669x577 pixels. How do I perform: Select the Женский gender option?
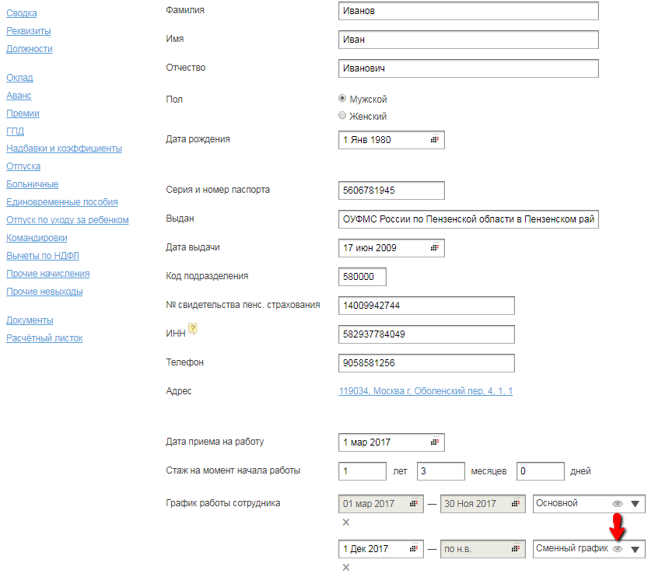point(342,115)
